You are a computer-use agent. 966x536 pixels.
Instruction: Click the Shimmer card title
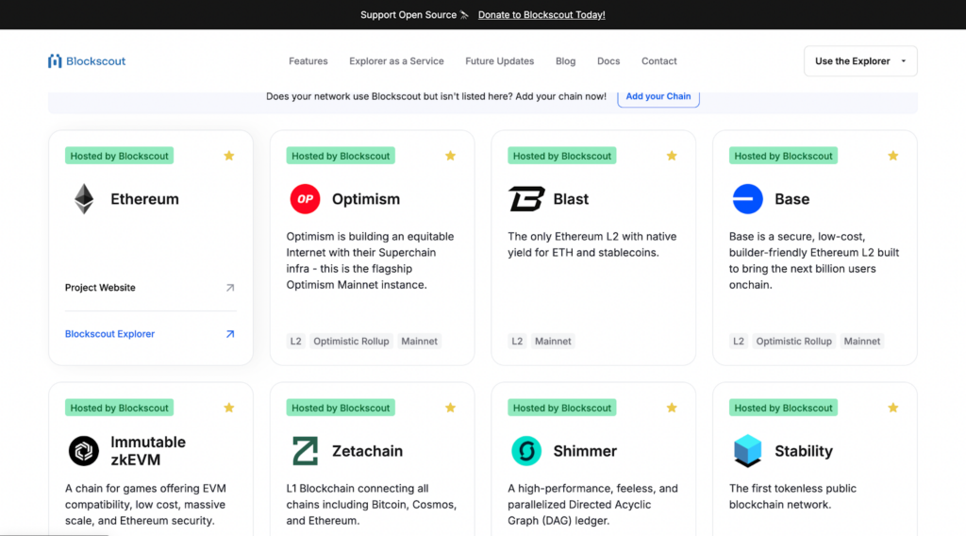click(x=585, y=451)
